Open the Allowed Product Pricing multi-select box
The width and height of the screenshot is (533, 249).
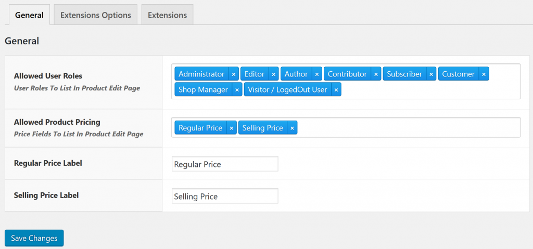click(x=406, y=128)
